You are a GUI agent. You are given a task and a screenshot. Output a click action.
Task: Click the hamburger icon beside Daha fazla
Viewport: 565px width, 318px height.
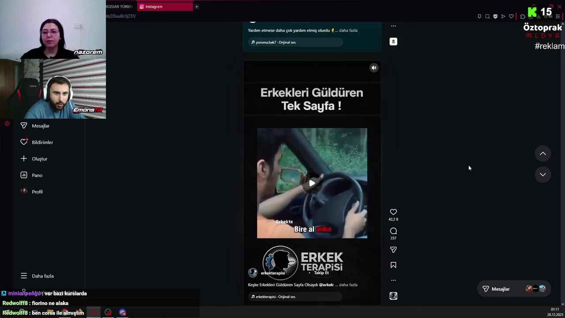24,276
